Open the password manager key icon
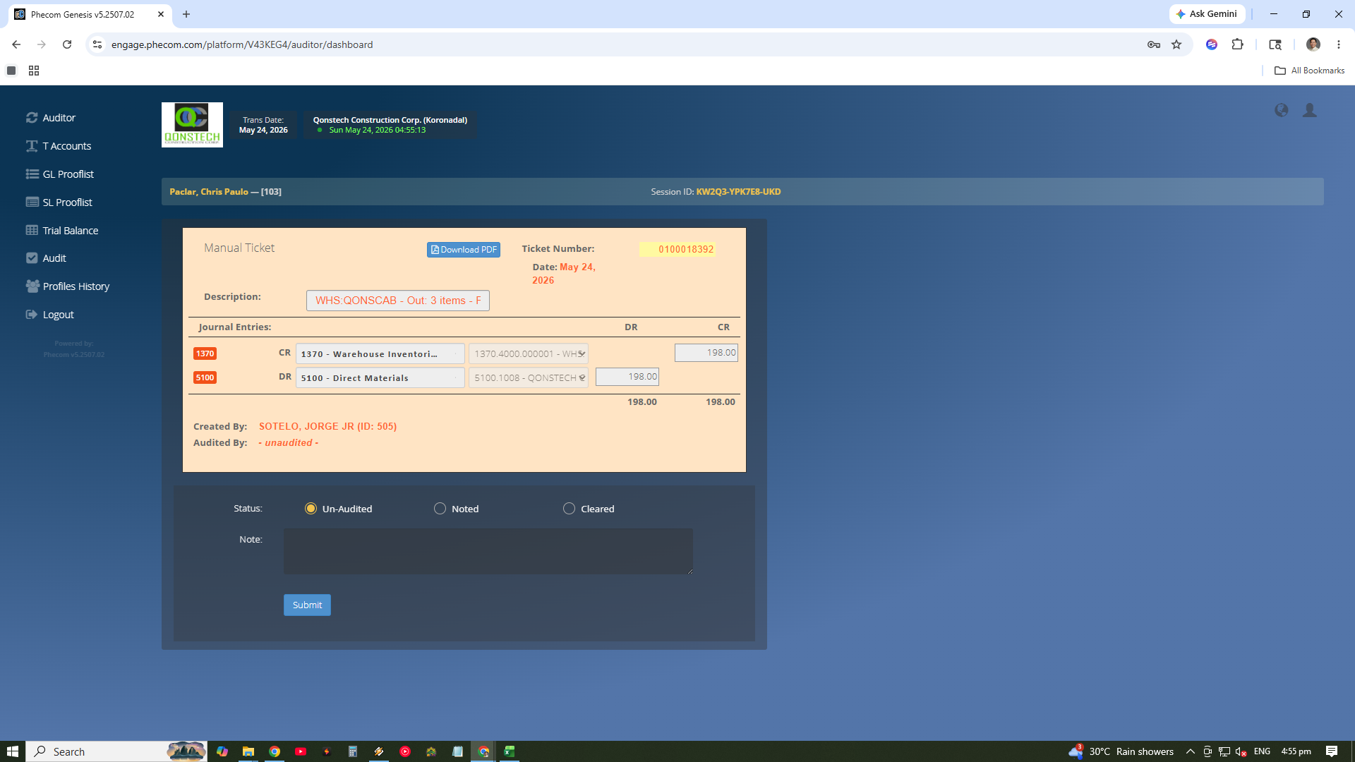The height and width of the screenshot is (762, 1355). pos(1154,44)
